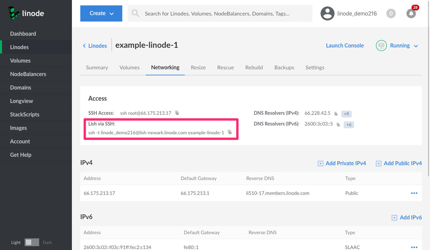Switch to the Backups tab
Screen dimensions: 430x250
click(x=284, y=67)
